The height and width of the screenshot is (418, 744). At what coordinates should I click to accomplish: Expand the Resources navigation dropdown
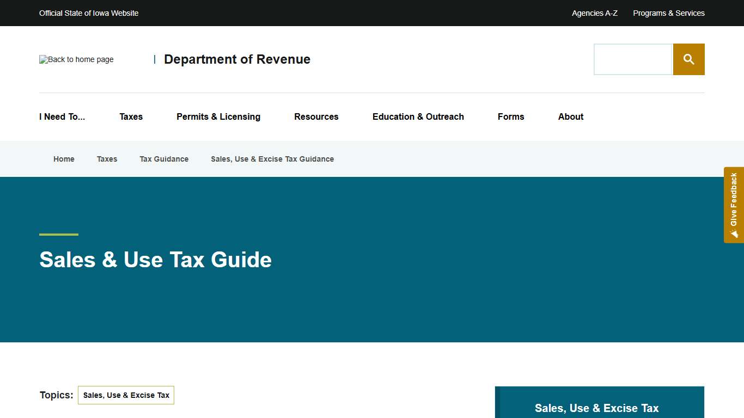[316, 116]
